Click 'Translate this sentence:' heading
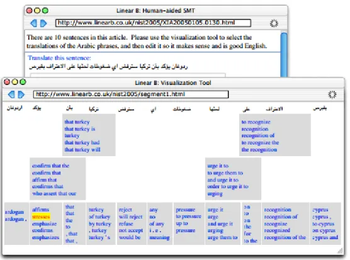 pyautogui.click(x=59, y=58)
